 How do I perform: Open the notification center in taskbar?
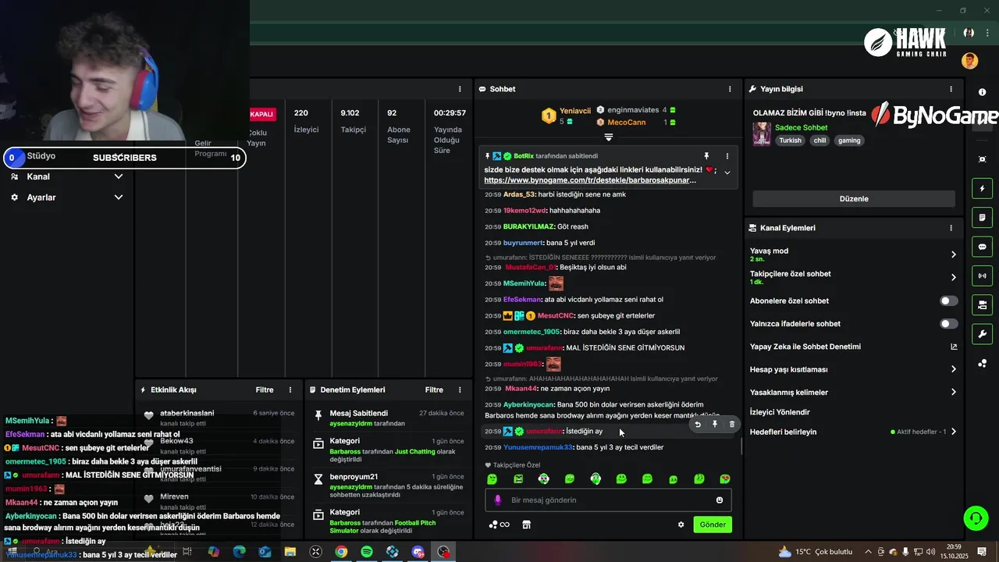coord(983,552)
